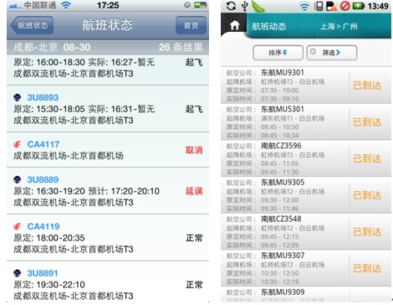Tap the Sichuan Airlines logo beside 3U8891
Viewport: 393px width, 305px height.
(18, 273)
